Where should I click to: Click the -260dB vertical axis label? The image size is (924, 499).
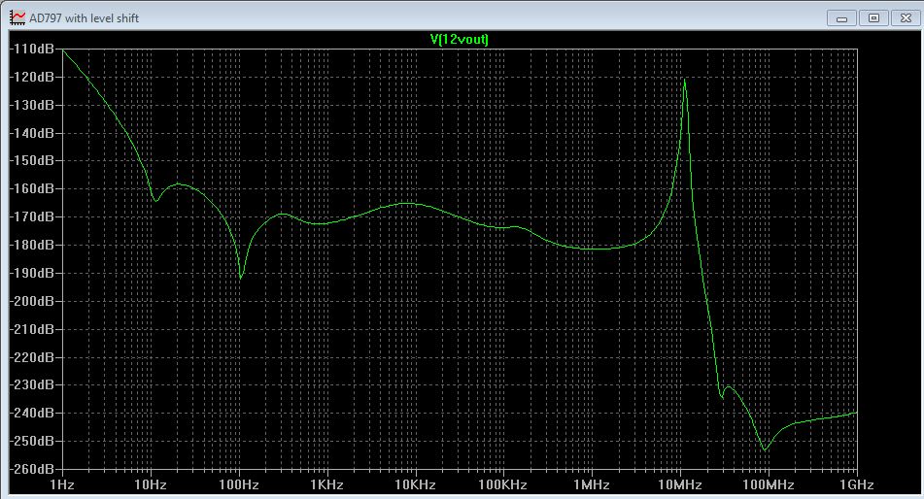pyautogui.click(x=32, y=469)
